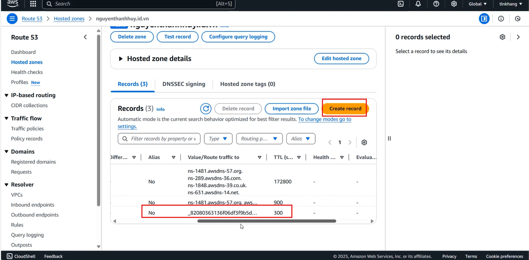Open Feedback in the footer
The width and height of the screenshot is (529, 260).
coord(53,256)
